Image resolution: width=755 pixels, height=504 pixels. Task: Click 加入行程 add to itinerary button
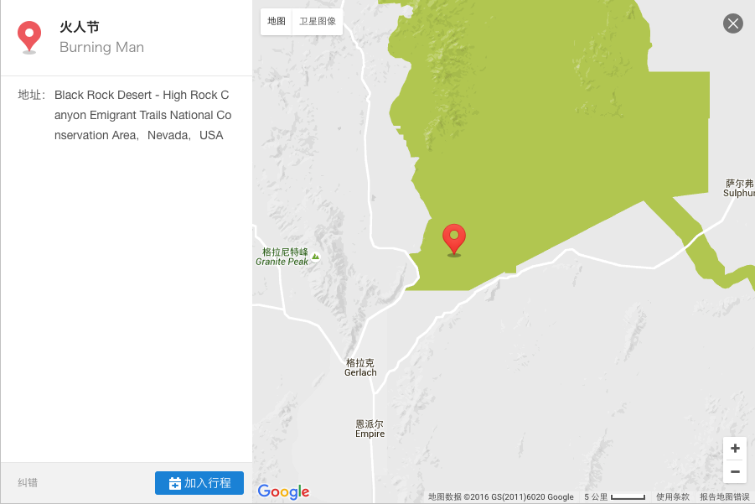point(199,483)
